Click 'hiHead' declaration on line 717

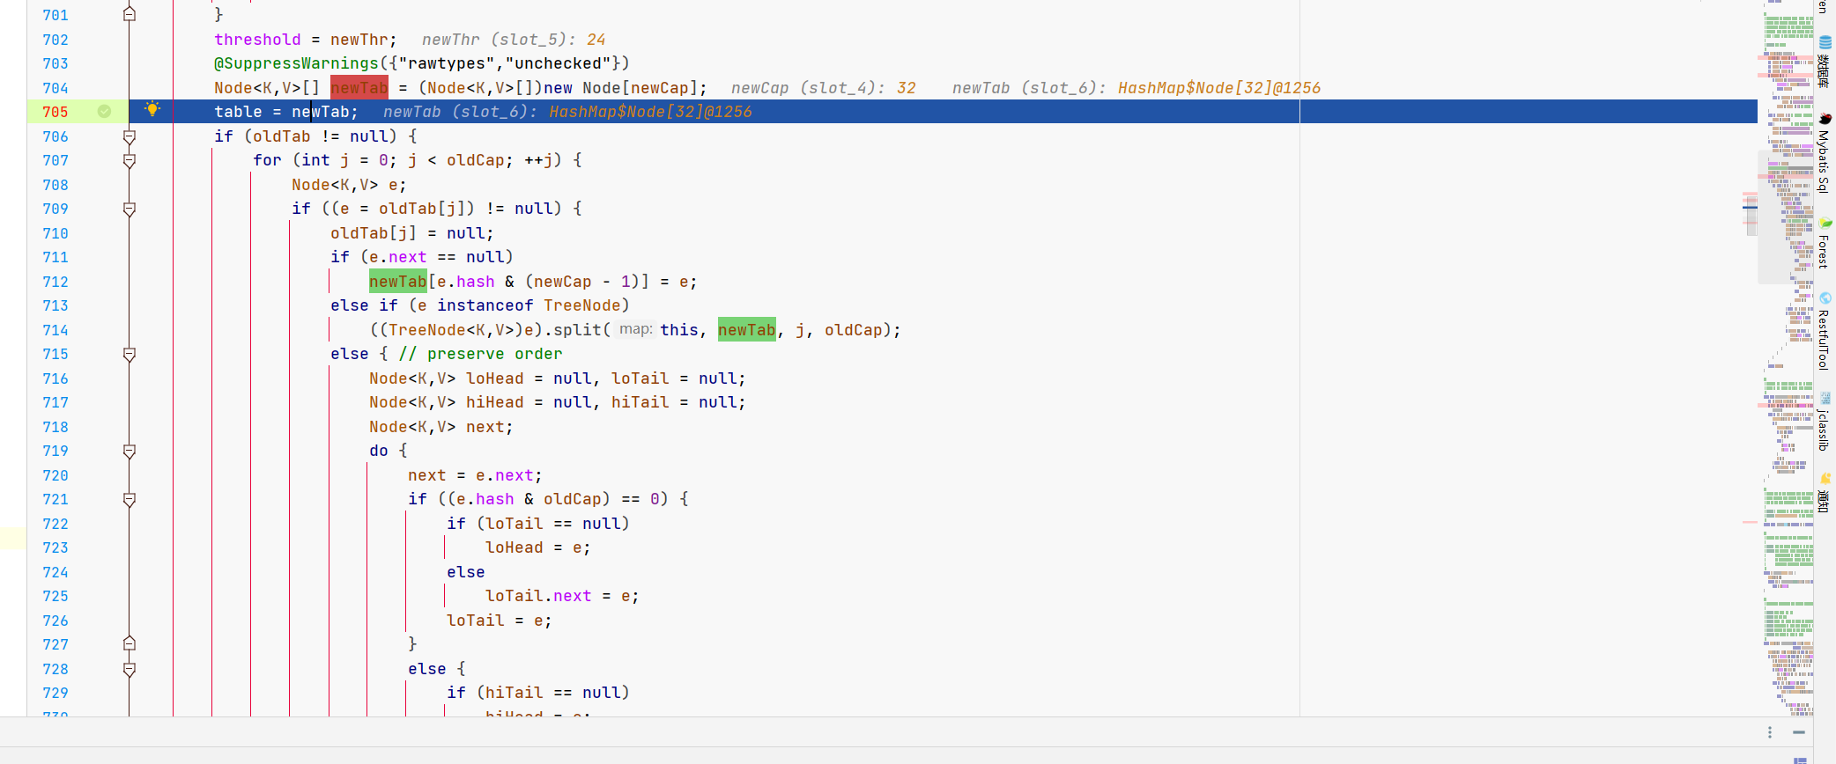494,402
